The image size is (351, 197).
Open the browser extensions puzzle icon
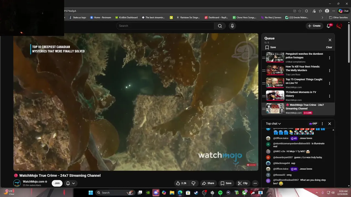(307, 11)
